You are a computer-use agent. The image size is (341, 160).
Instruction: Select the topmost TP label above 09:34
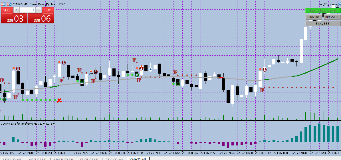tap(134, 60)
